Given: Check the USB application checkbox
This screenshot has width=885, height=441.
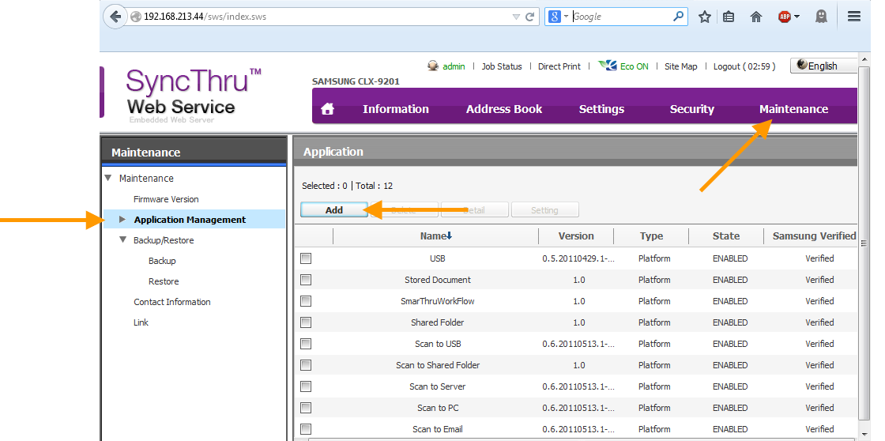Looking at the screenshot, I should tap(306, 258).
